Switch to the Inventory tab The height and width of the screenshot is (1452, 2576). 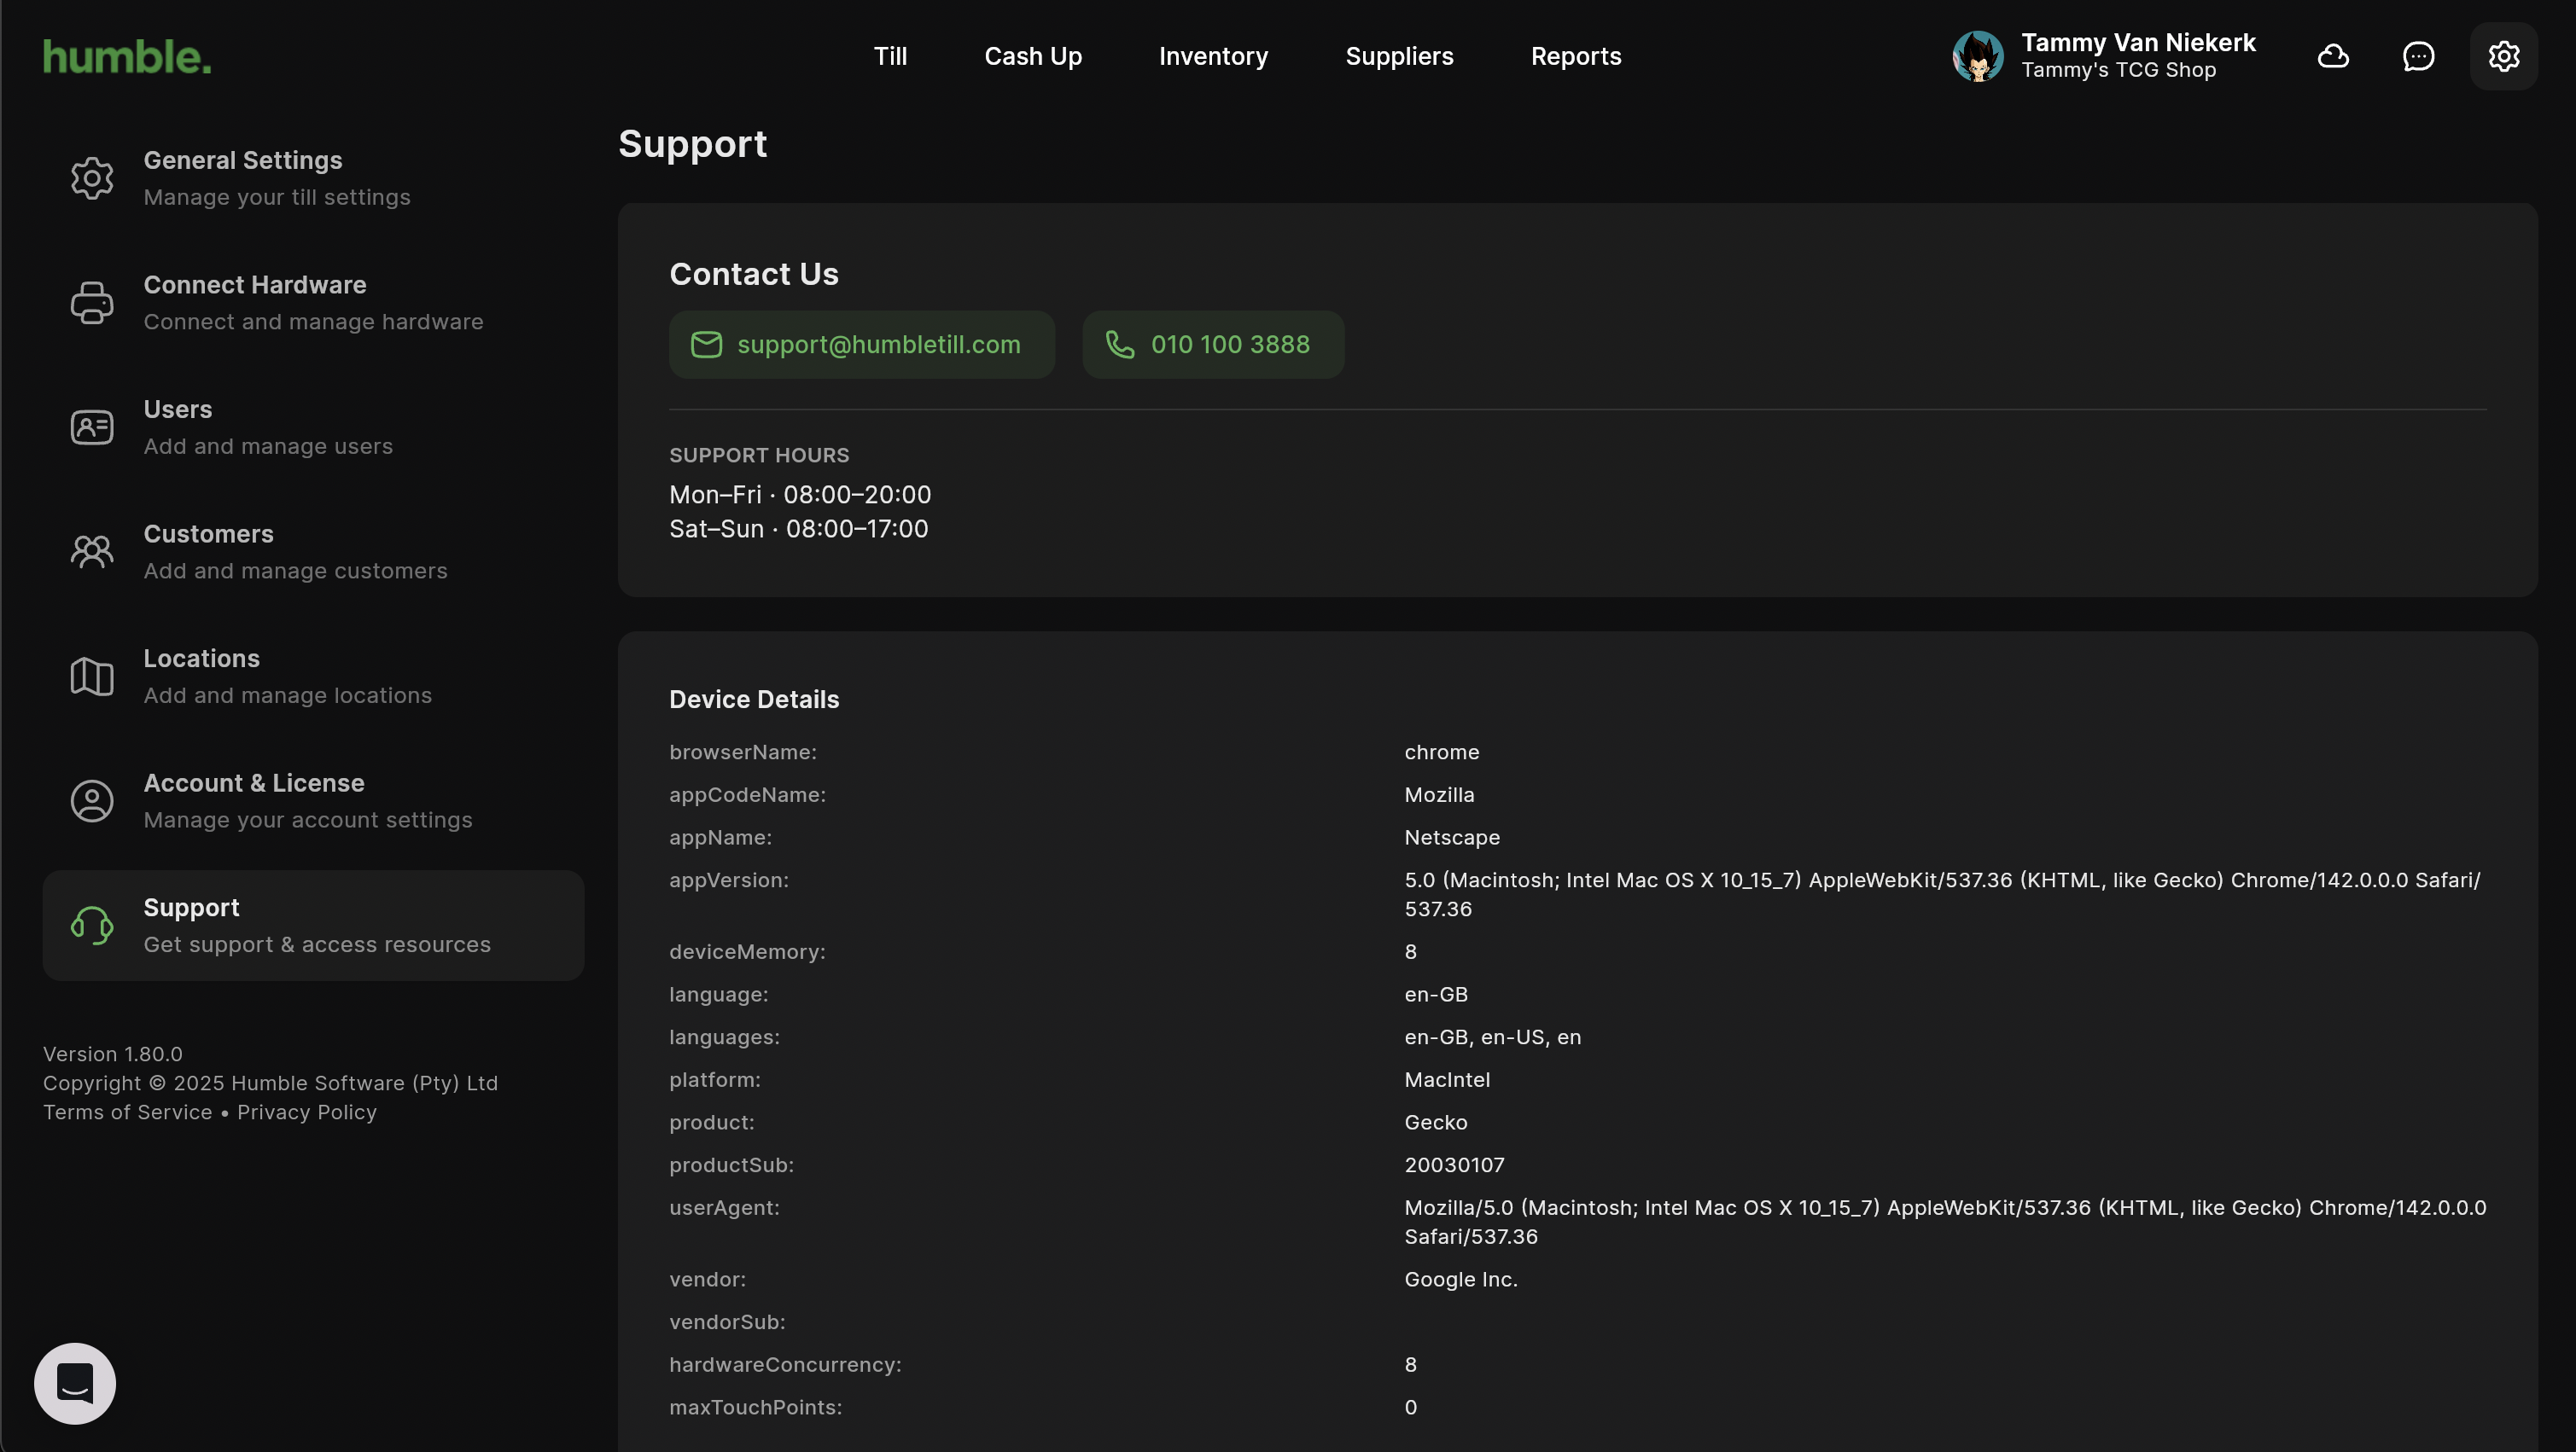1213,56
